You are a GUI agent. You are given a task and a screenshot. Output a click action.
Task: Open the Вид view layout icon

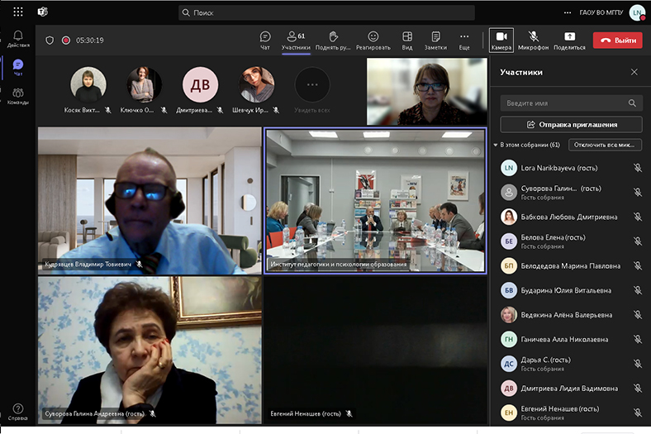coord(407,37)
